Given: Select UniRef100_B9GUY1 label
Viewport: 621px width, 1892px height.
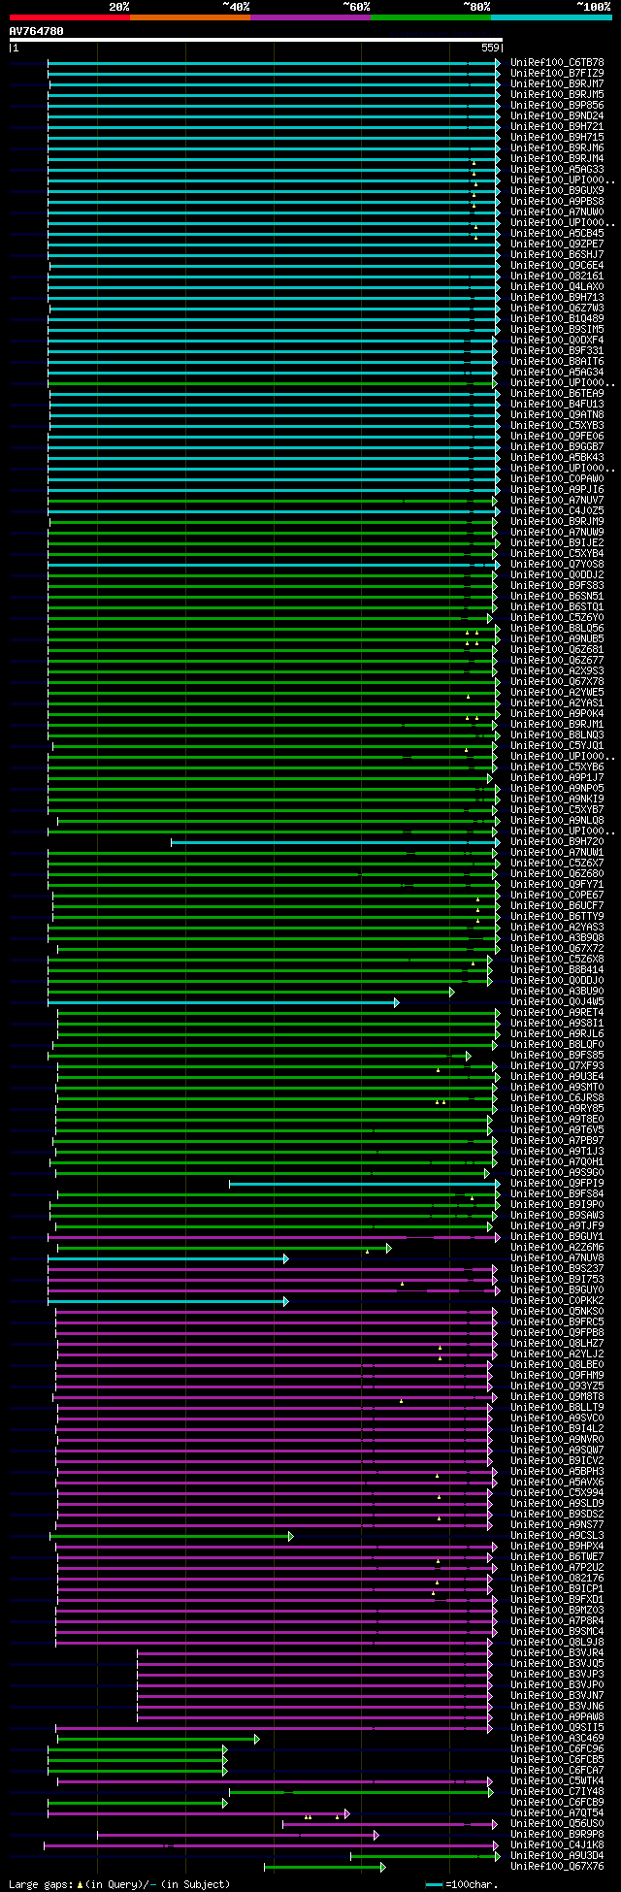Looking at the screenshot, I should click(x=557, y=1237).
